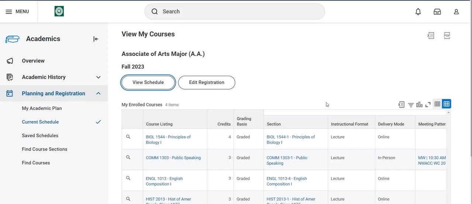Open details magnifier for BIOL 1544 row
Image resolution: width=472 pixels, height=204 pixels.
click(128, 137)
